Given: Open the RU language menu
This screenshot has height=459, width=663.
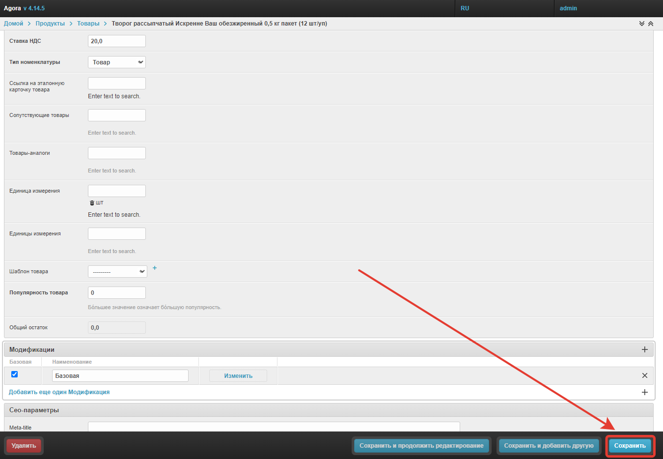Looking at the screenshot, I should pyautogui.click(x=465, y=8).
